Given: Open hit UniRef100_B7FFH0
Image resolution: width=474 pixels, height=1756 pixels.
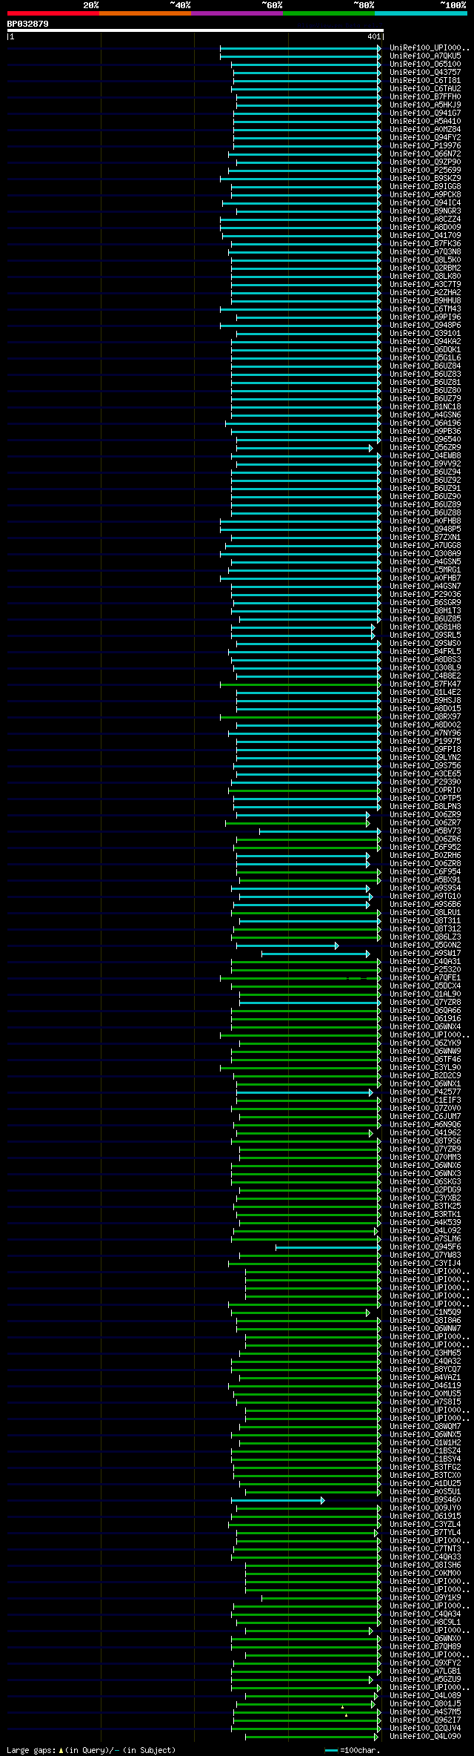Looking at the screenshot, I should click(425, 97).
